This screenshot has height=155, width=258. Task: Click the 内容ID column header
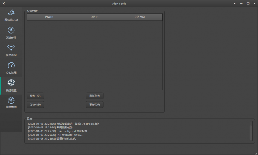[x=49, y=17]
